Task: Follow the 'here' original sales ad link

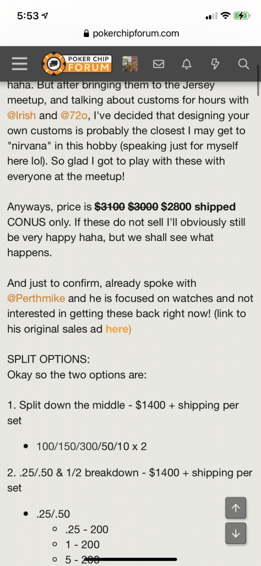Action: pos(118,329)
